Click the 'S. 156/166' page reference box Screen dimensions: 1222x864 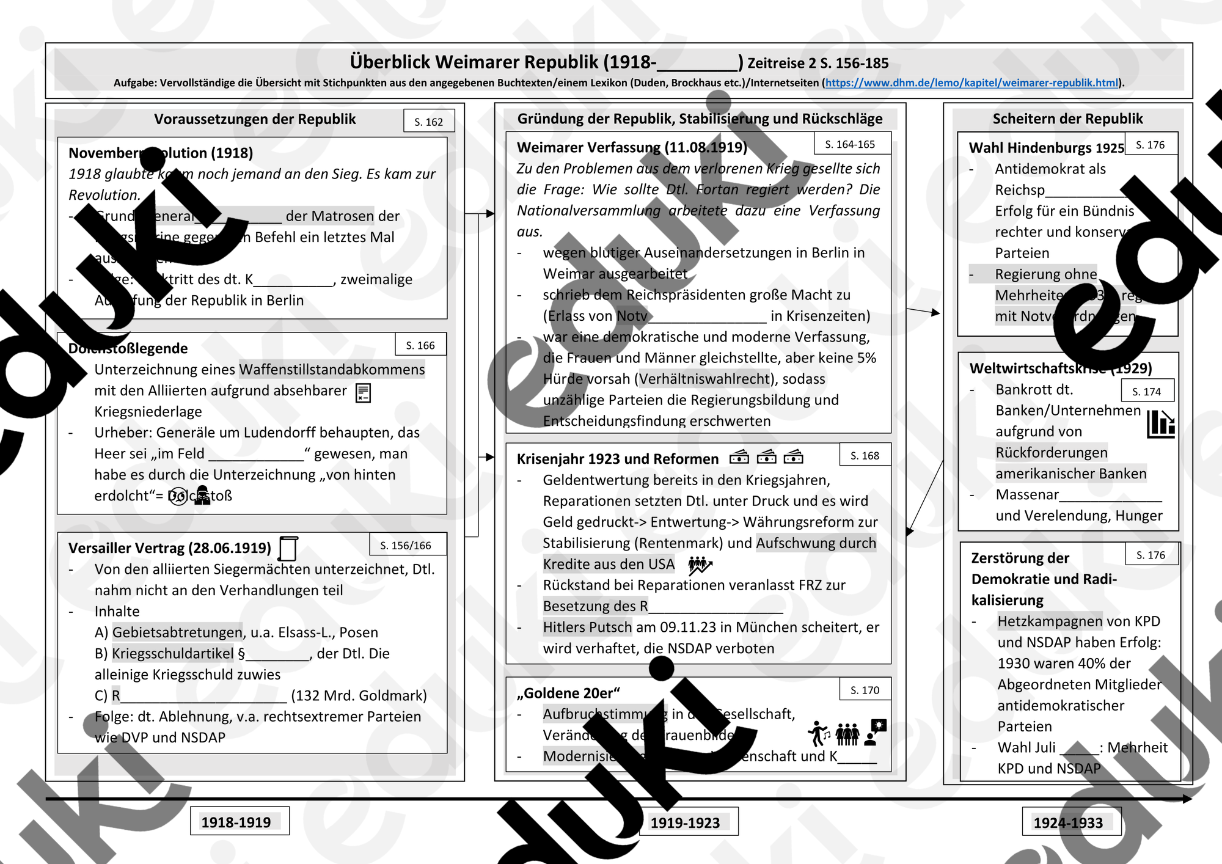tap(408, 545)
